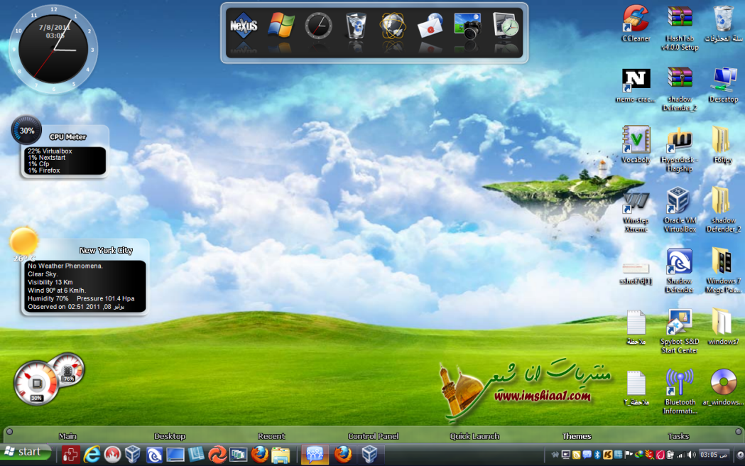The height and width of the screenshot is (466, 745).
Task: Open the mail envelope icon in the dock
Action: click(430, 26)
